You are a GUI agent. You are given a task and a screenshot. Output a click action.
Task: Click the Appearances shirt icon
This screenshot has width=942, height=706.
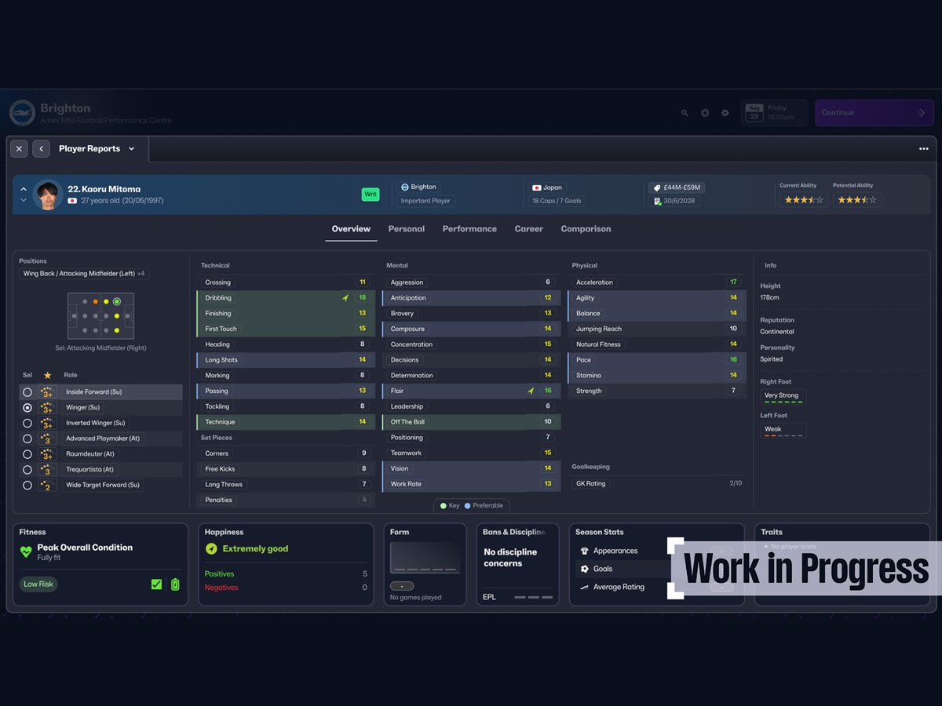pos(584,551)
